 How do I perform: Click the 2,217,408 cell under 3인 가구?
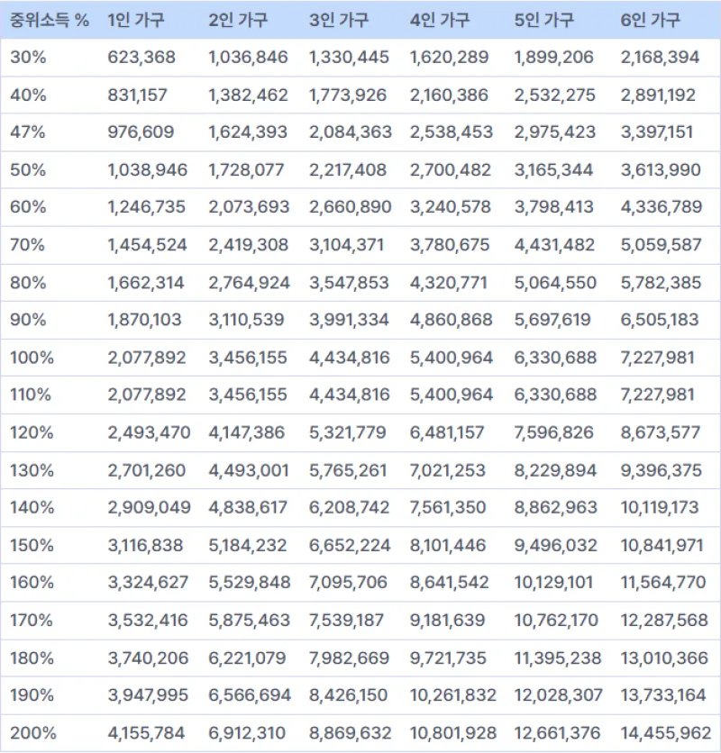(350, 170)
